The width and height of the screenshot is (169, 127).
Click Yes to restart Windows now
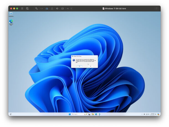pos(79,66)
